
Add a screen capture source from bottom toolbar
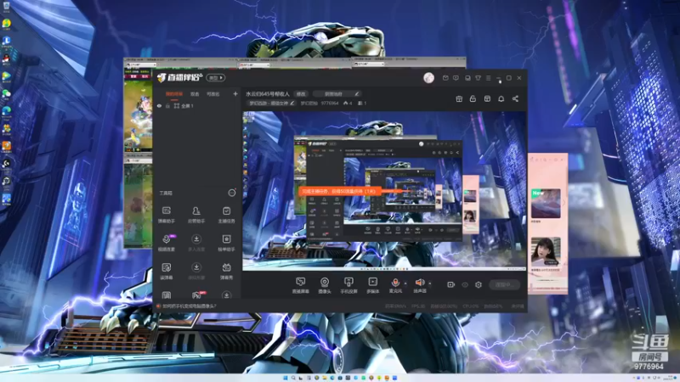pyautogui.click(x=300, y=285)
